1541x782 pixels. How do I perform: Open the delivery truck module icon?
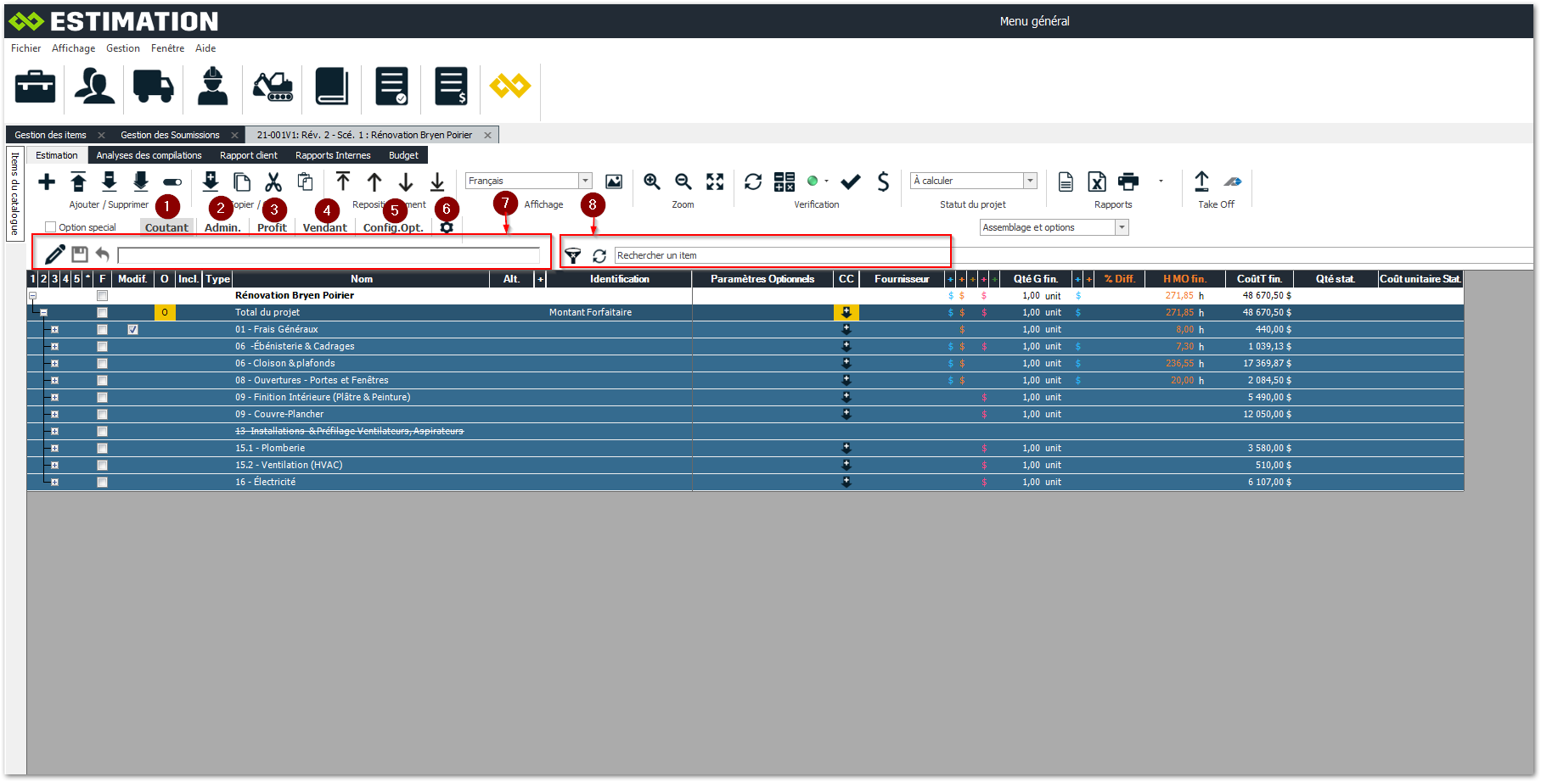tap(153, 87)
